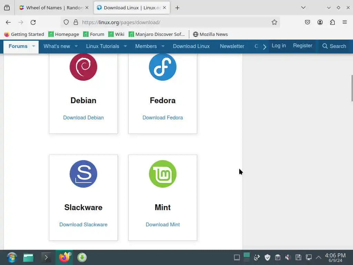
Task: Go back with the browser back arrow
Action: (8, 22)
